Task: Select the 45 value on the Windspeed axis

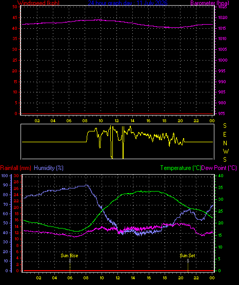Action: click(15, 17)
